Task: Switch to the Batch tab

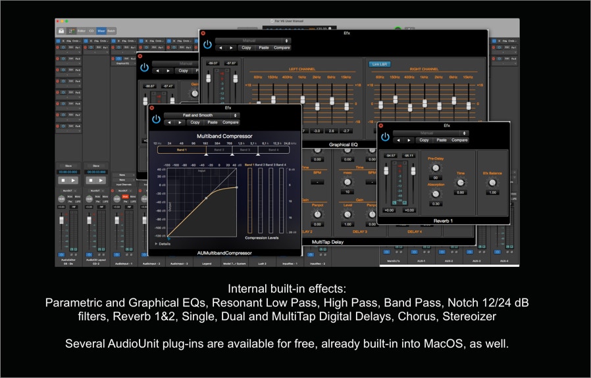Action: pyautogui.click(x=111, y=31)
